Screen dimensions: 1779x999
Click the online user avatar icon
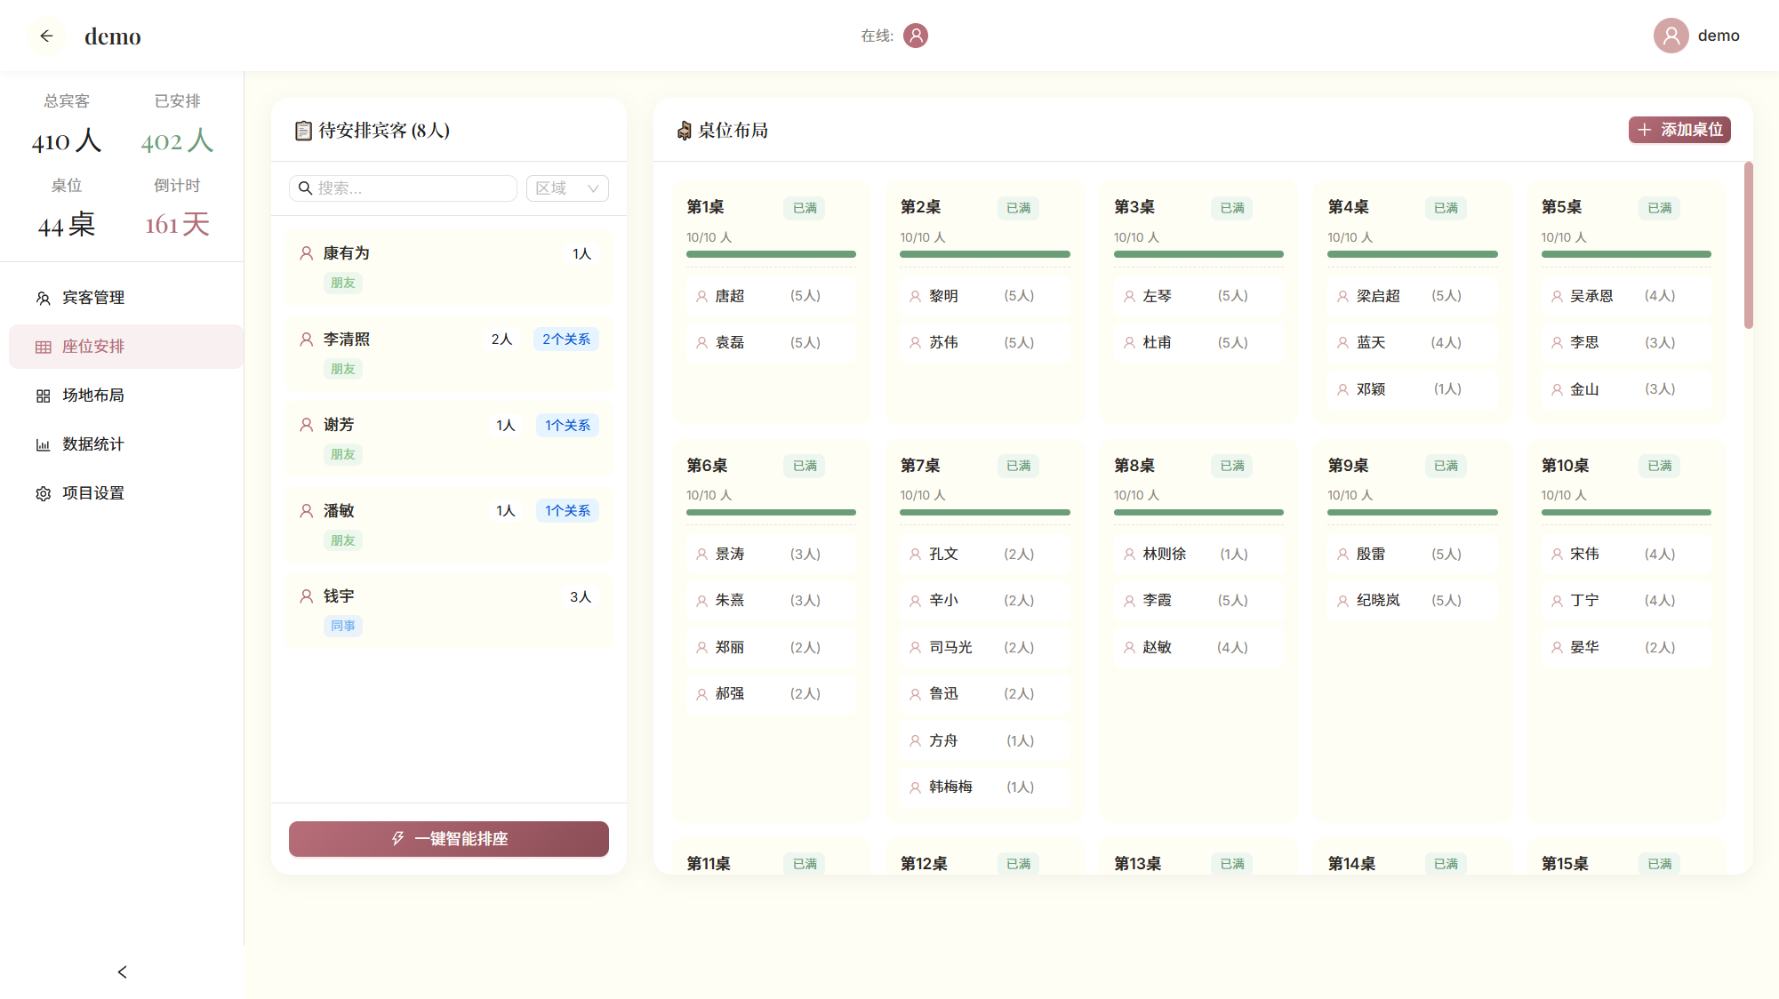click(x=915, y=36)
